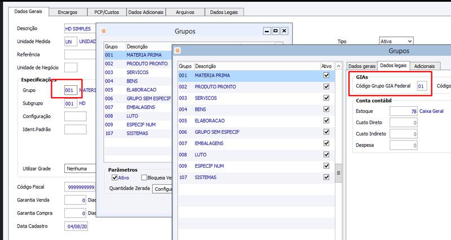Click the Despesa field
The width and height of the screenshot is (451, 240).
(x=404, y=145)
